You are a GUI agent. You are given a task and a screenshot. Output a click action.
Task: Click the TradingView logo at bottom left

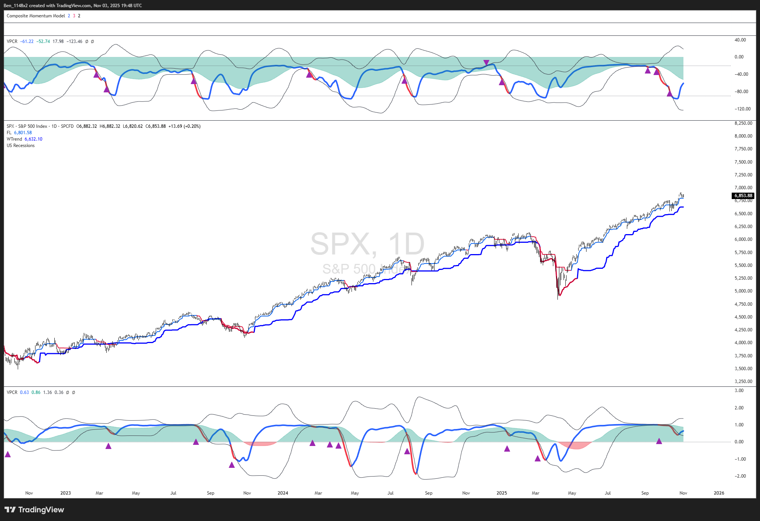click(34, 510)
